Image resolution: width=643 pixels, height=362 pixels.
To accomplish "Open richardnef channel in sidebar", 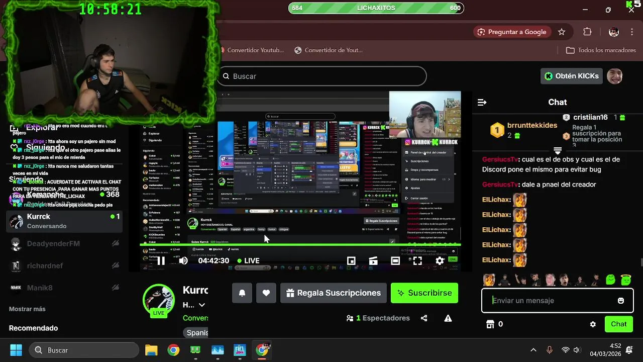I will (x=64, y=265).
